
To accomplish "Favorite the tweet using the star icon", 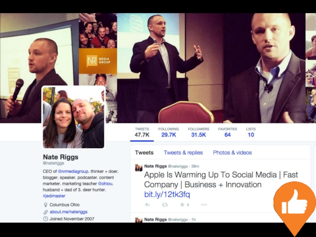I will coord(182,205).
